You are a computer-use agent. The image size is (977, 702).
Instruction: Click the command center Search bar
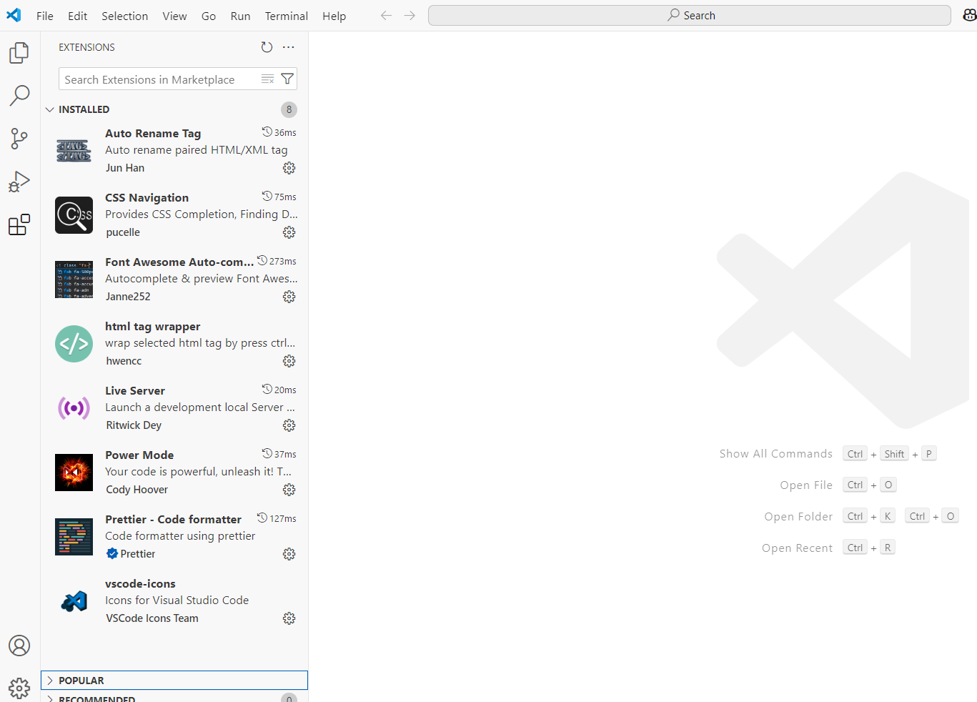pyautogui.click(x=690, y=16)
